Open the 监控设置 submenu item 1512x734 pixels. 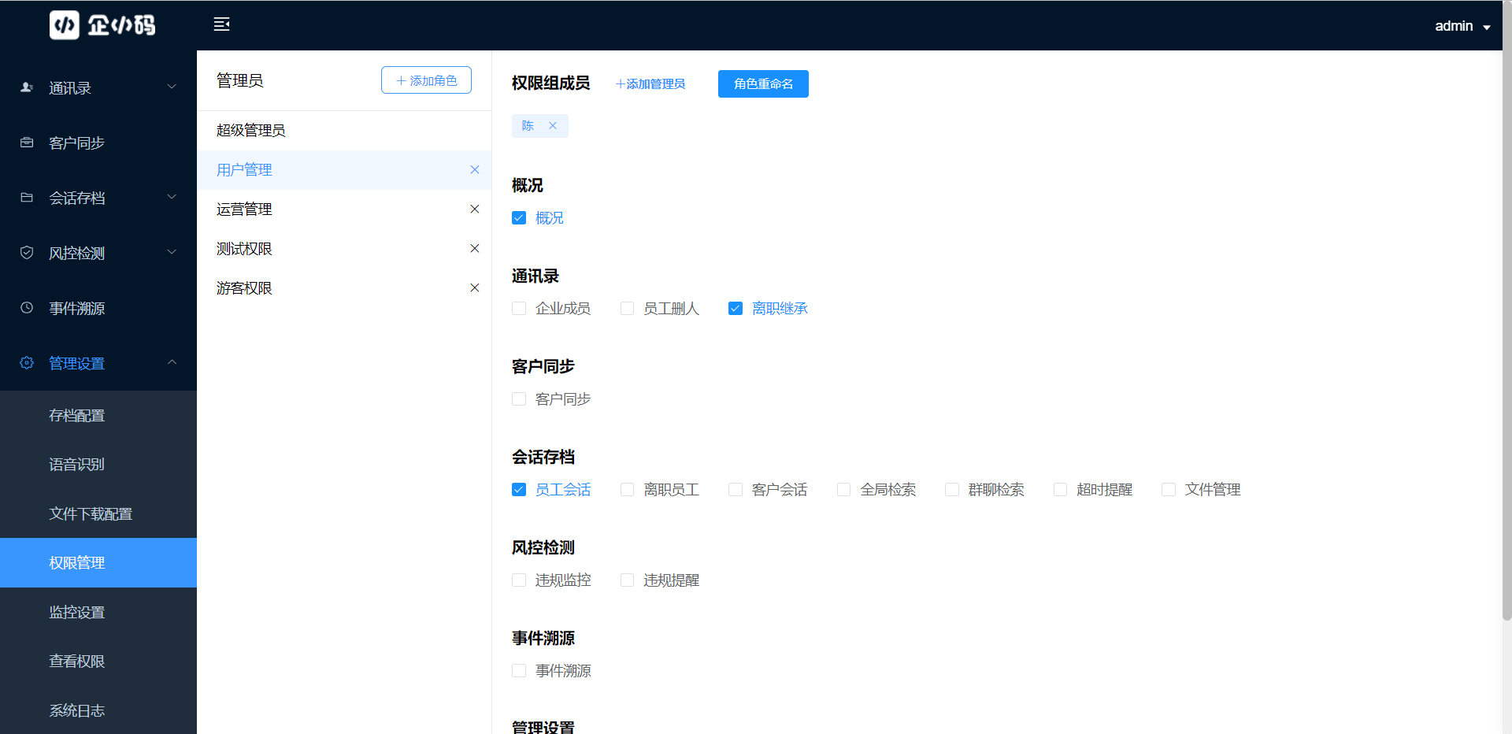[x=98, y=612]
